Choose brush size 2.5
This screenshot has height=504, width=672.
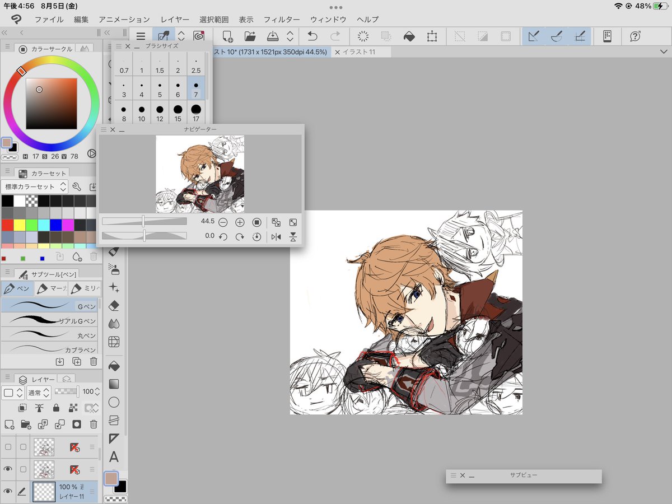tap(195, 64)
